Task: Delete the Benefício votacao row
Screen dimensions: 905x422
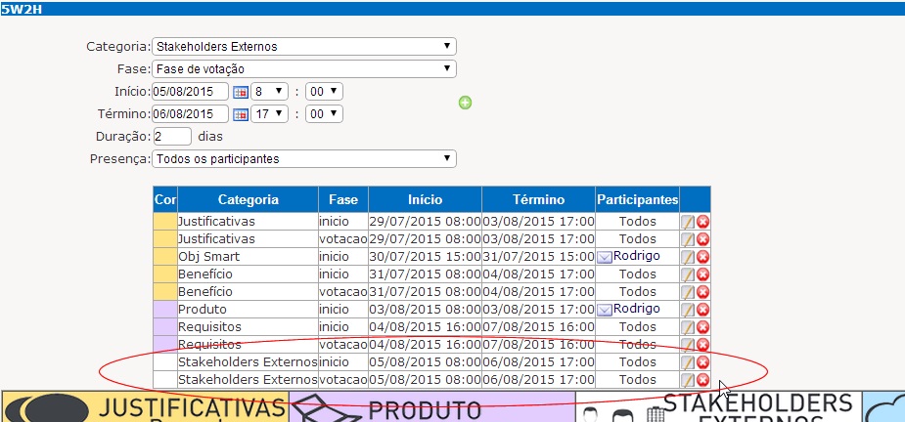Action: click(x=702, y=292)
